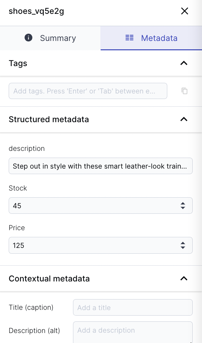Screen dimensions: 202x343
Task: Click the info icon beside Summary
Action: click(28, 38)
